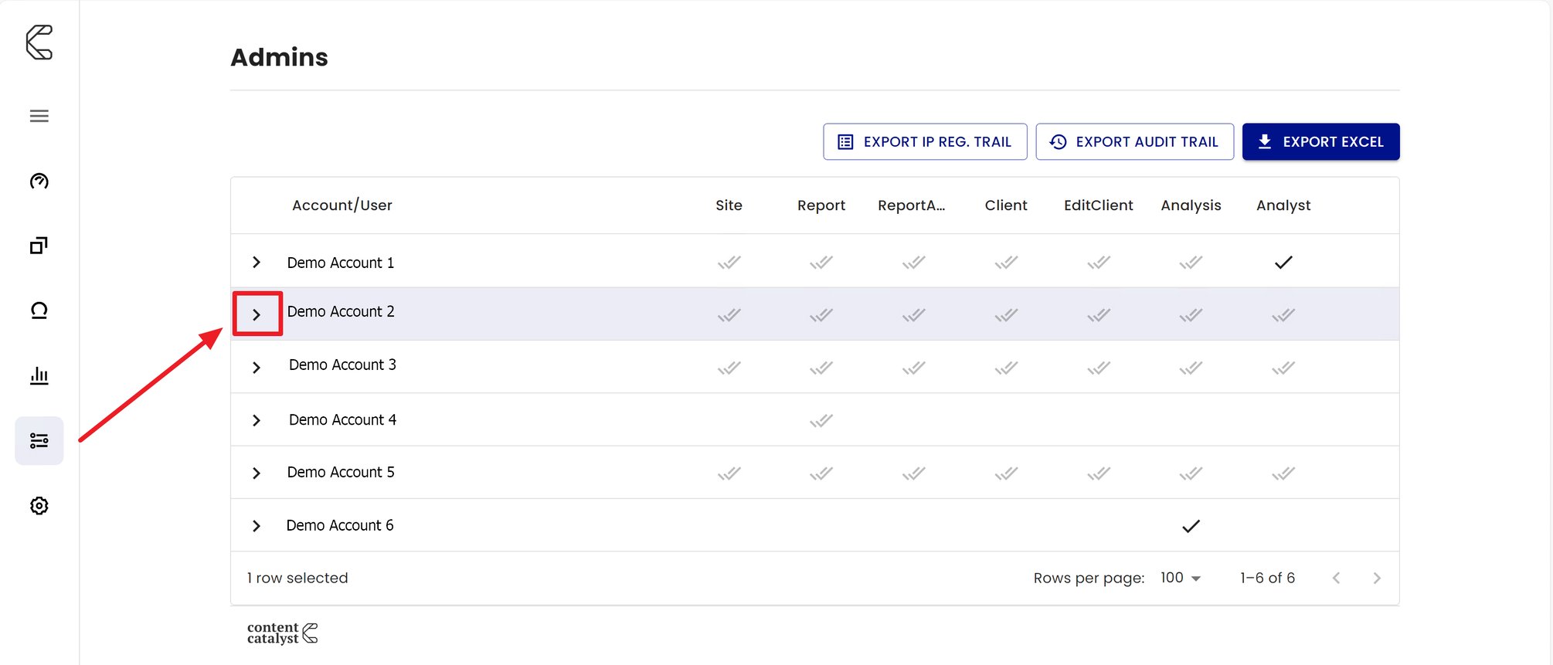The height and width of the screenshot is (665, 1553).
Task: Expand the Demo Account 5 row
Action: (257, 473)
